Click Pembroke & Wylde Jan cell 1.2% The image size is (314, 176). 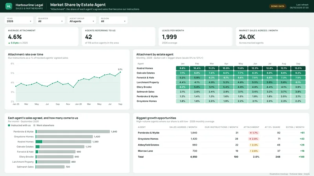(x=183, y=96)
